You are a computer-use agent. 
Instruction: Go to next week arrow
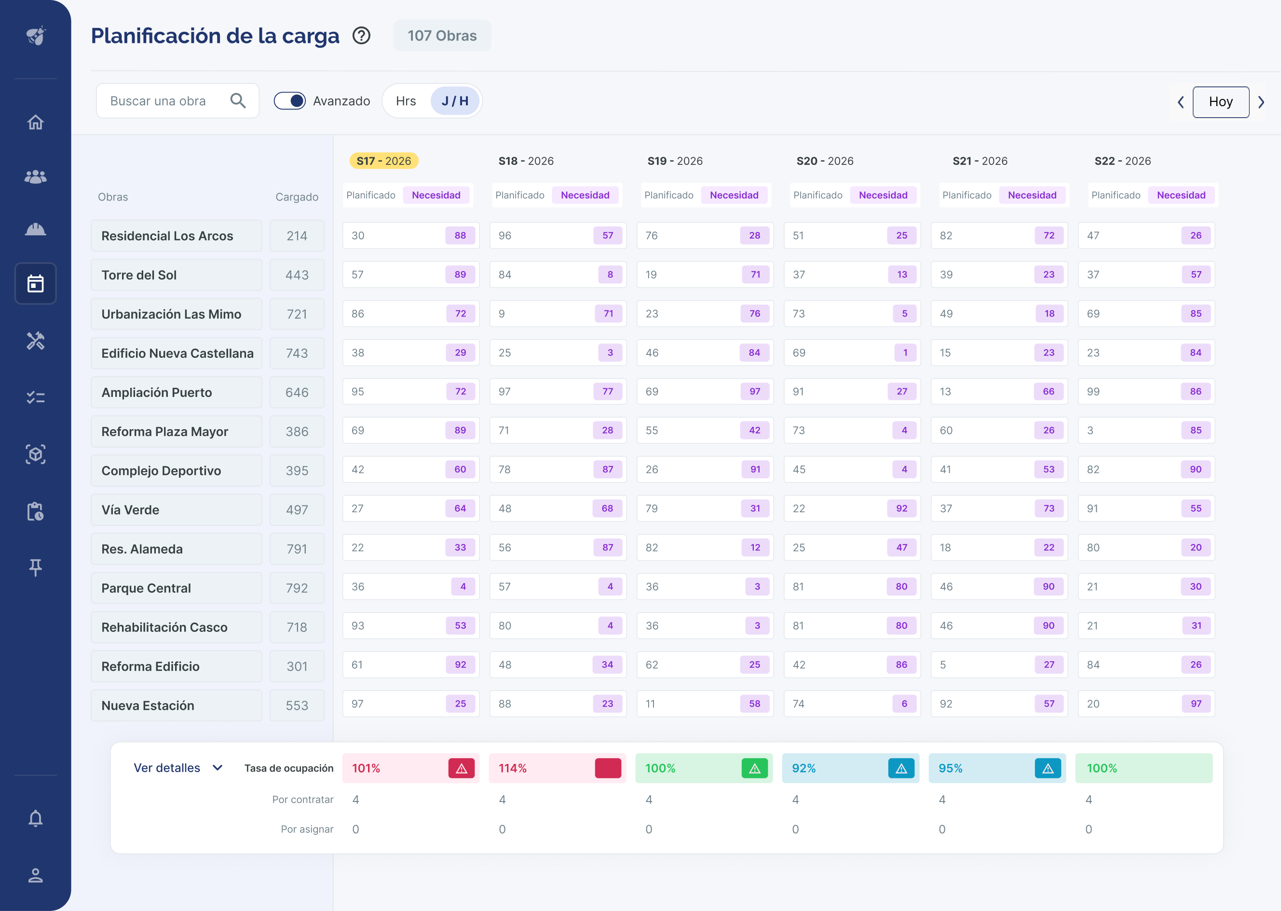point(1261,102)
